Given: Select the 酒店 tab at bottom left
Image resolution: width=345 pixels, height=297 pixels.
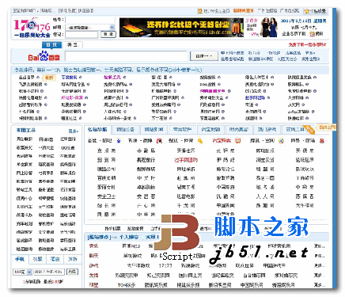Looking at the screenshot, I should (x=55, y=259).
